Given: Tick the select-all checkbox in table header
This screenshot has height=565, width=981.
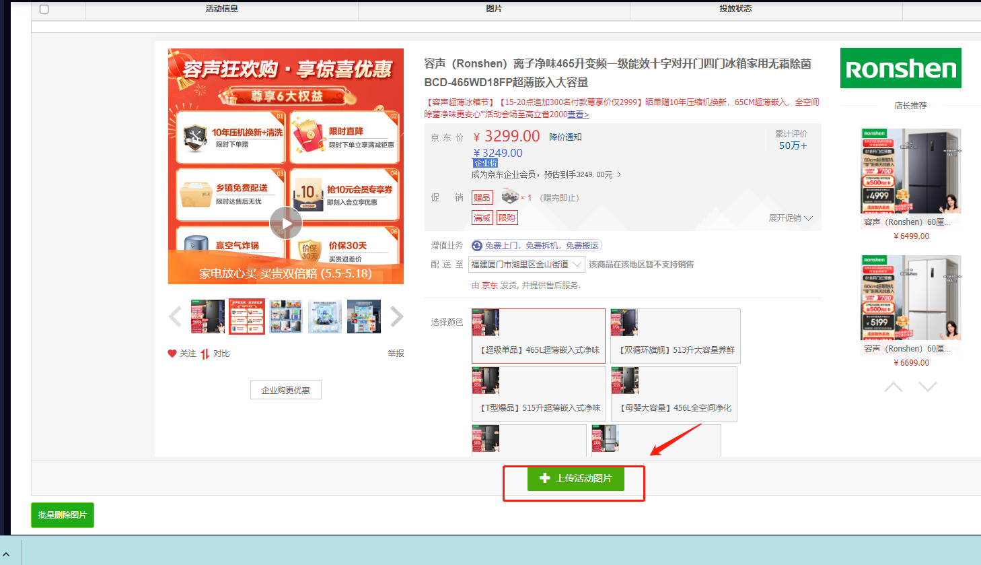Looking at the screenshot, I should point(44,9).
